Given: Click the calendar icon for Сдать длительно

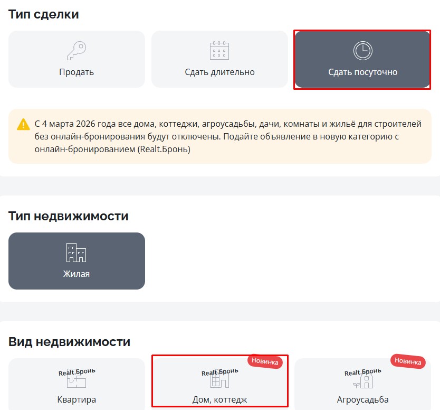Looking at the screenshot, I should pyautogui.click(x=219, y=51).
